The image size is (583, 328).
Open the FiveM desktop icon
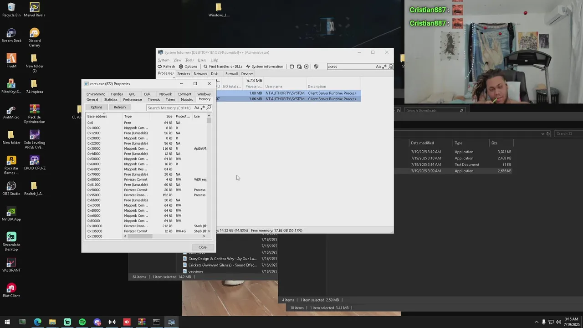tap(11, 61)
